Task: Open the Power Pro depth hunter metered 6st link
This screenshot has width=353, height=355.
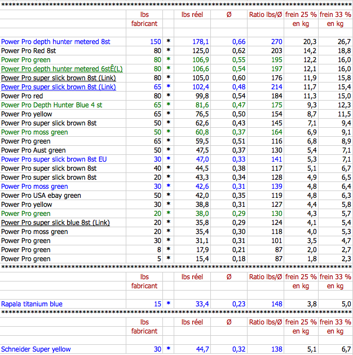Action: tap(62, 69)
